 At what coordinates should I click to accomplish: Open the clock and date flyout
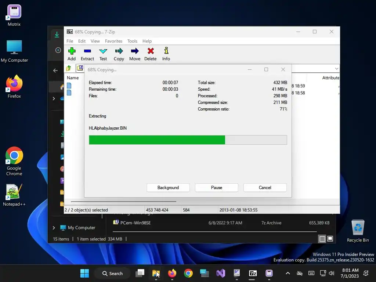pyautogui.click(x=350, y=273)
